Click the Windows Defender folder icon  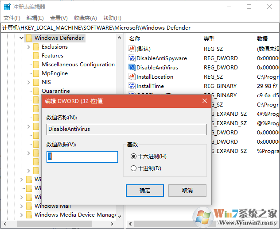pos(29,38)
